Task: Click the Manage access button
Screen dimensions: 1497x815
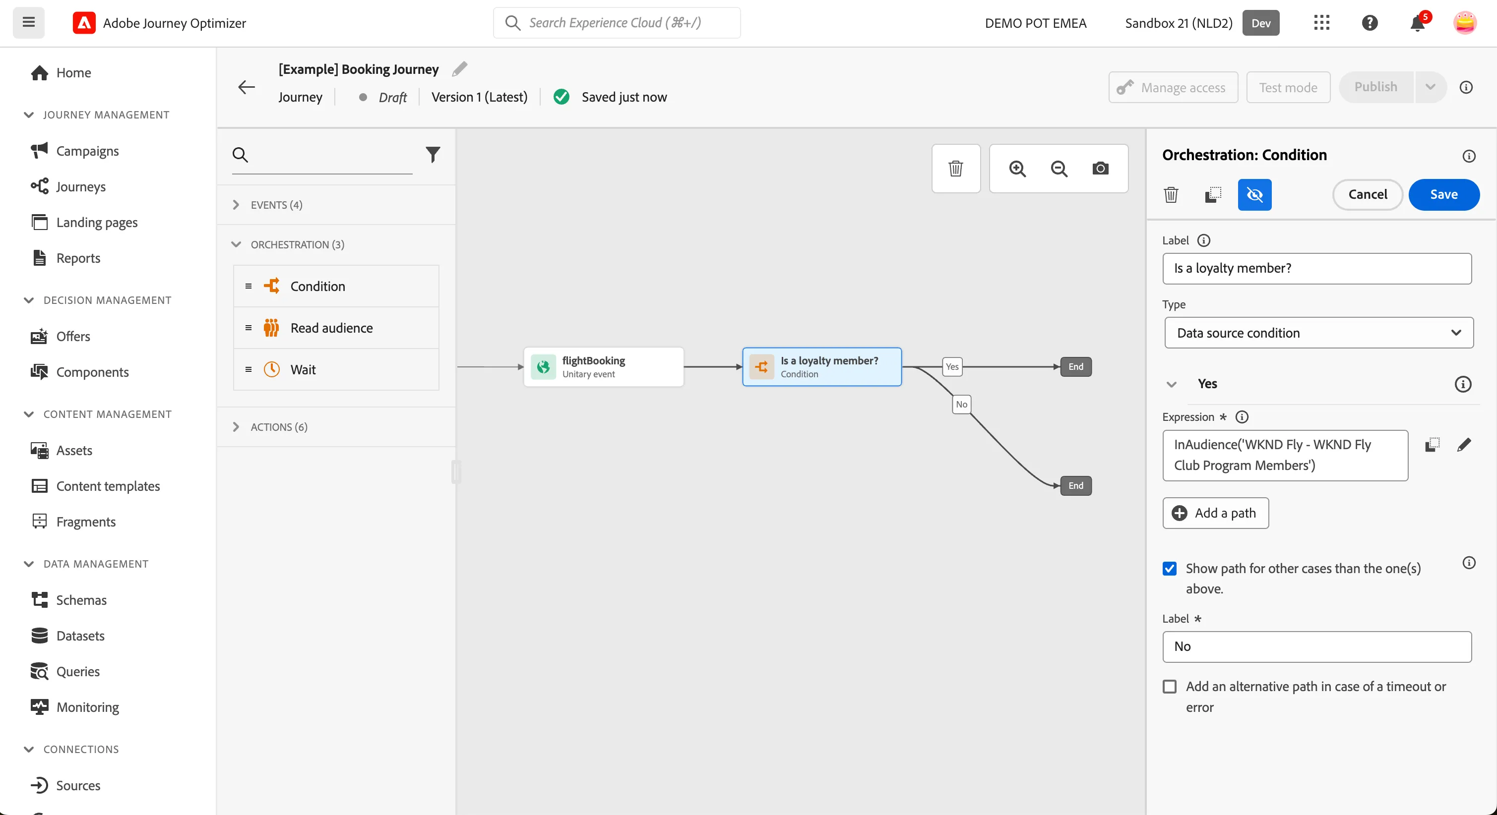Action: coord(1173,87)
